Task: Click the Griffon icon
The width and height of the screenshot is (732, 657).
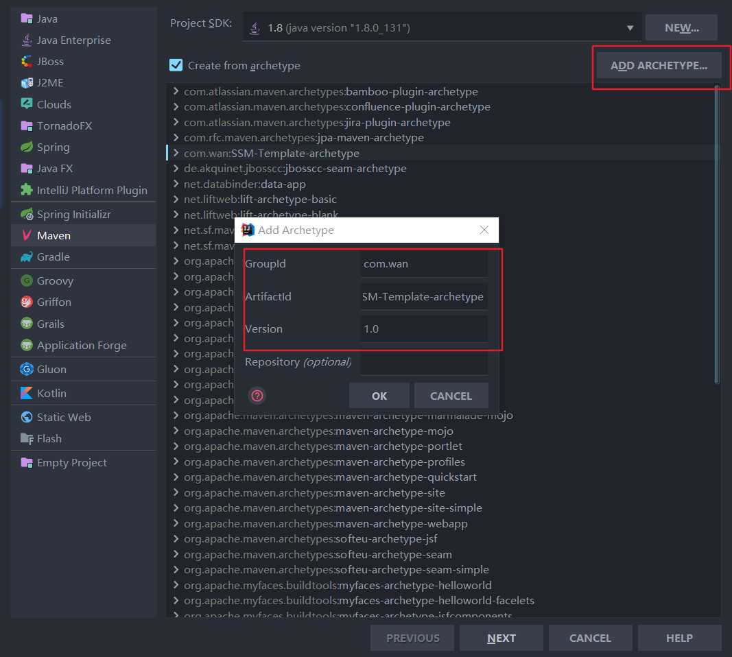Action: click(x=27, y=302)
